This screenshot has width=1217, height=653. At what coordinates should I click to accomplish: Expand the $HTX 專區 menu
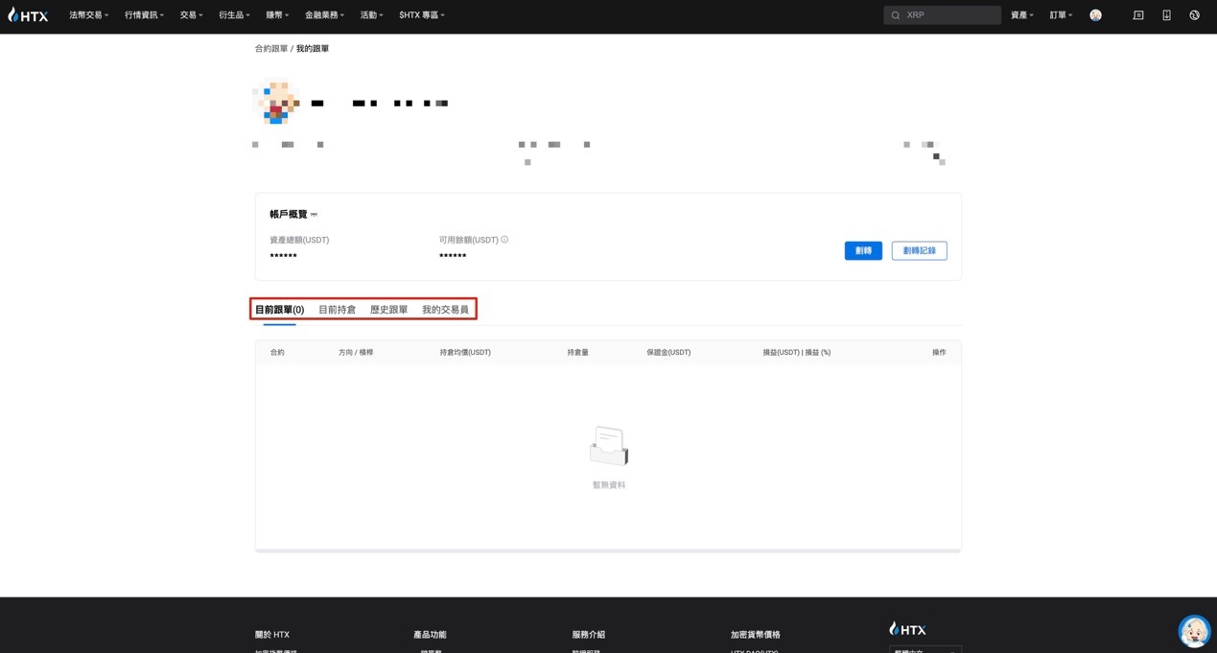click(x=422, y=15)
